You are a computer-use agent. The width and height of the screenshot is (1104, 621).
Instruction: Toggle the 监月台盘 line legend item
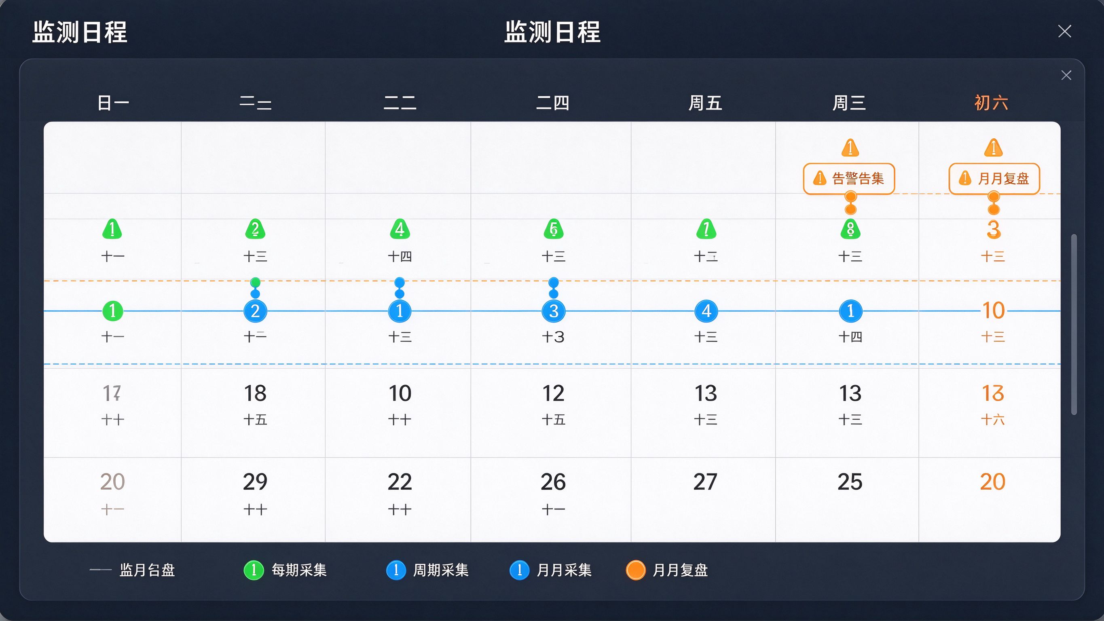coord(132,570)
